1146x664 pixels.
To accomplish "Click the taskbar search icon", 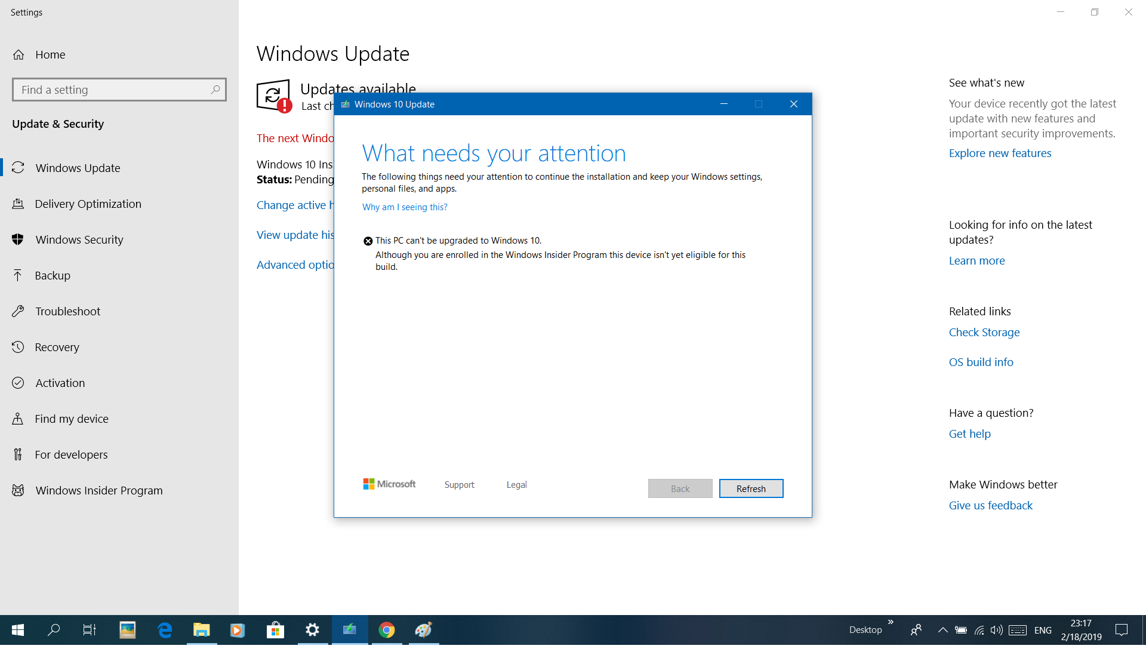I will click(x=54, y=630).
